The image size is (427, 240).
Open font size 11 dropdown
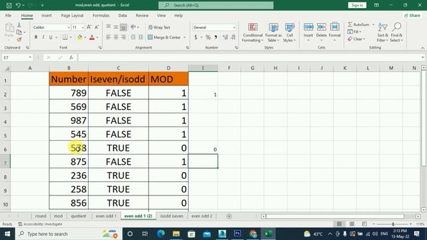click(x=83, y=27)
